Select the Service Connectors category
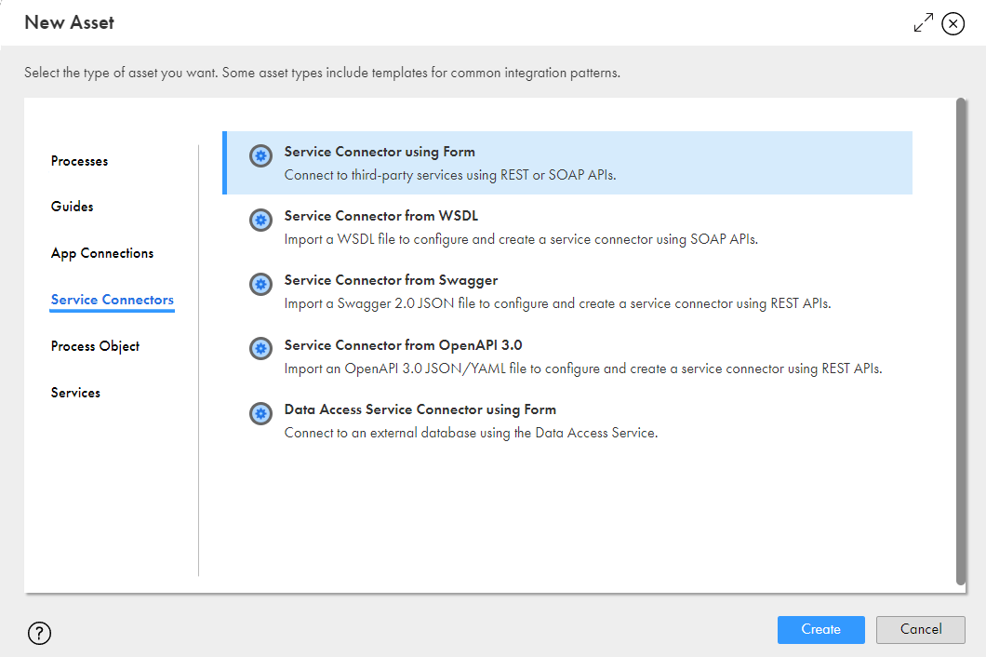The height and width of the screenshot is (657, 986). (x=112, y=300)
